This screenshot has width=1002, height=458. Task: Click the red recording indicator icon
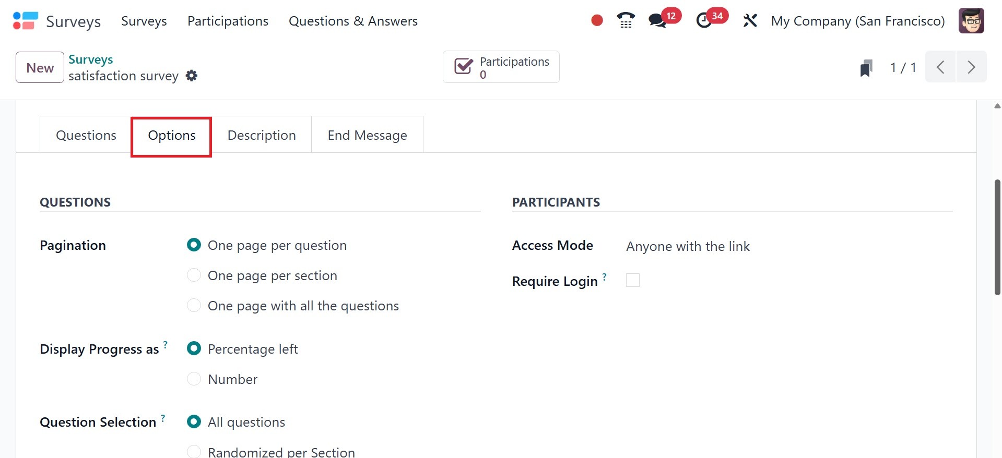597,20
